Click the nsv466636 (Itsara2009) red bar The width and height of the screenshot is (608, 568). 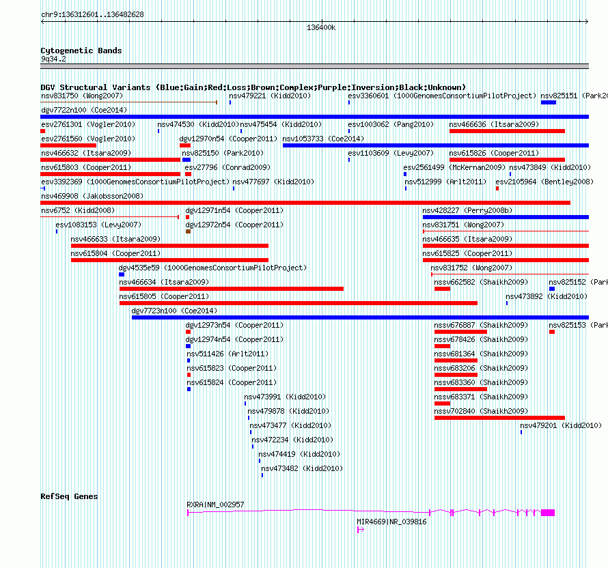[507, 131]
